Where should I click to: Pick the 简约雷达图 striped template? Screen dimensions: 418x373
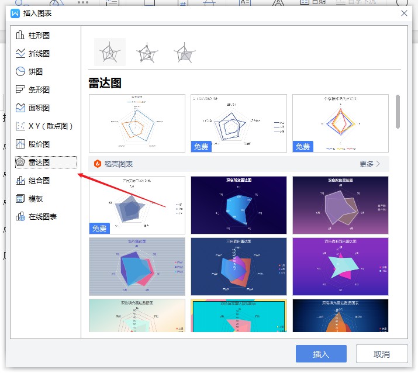tap(137, 267)
